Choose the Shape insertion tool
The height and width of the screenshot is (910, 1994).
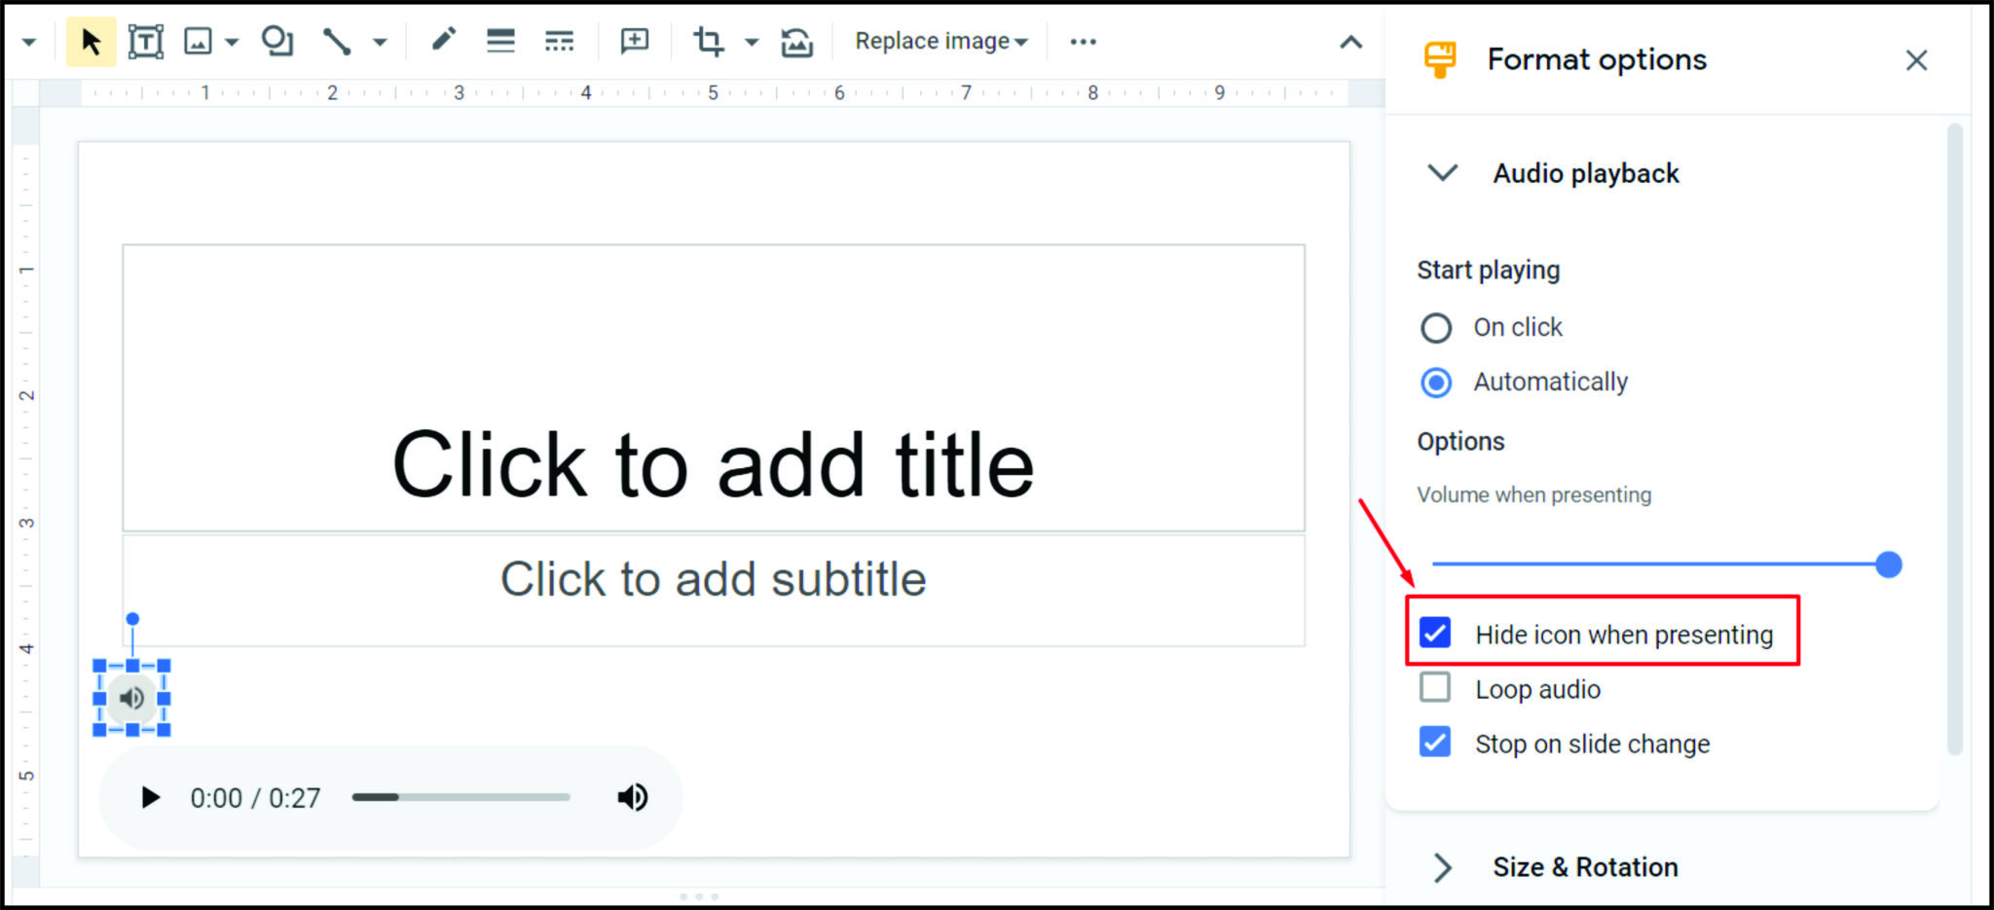pyautogui.click(x=277, y=41)
